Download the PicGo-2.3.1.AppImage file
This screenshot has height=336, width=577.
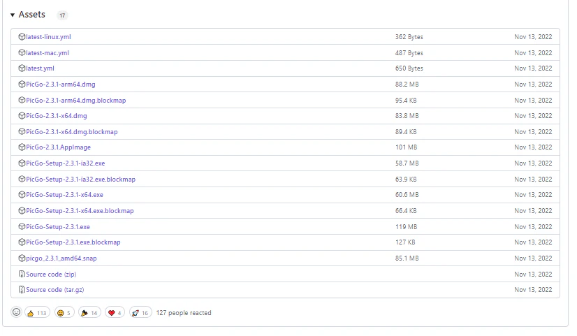click(x=58, y=147)
